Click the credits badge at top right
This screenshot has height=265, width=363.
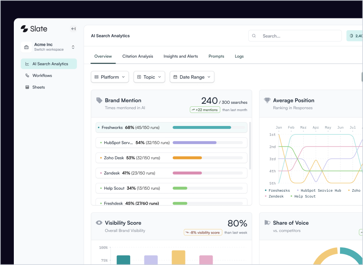[x=355, y=36]
